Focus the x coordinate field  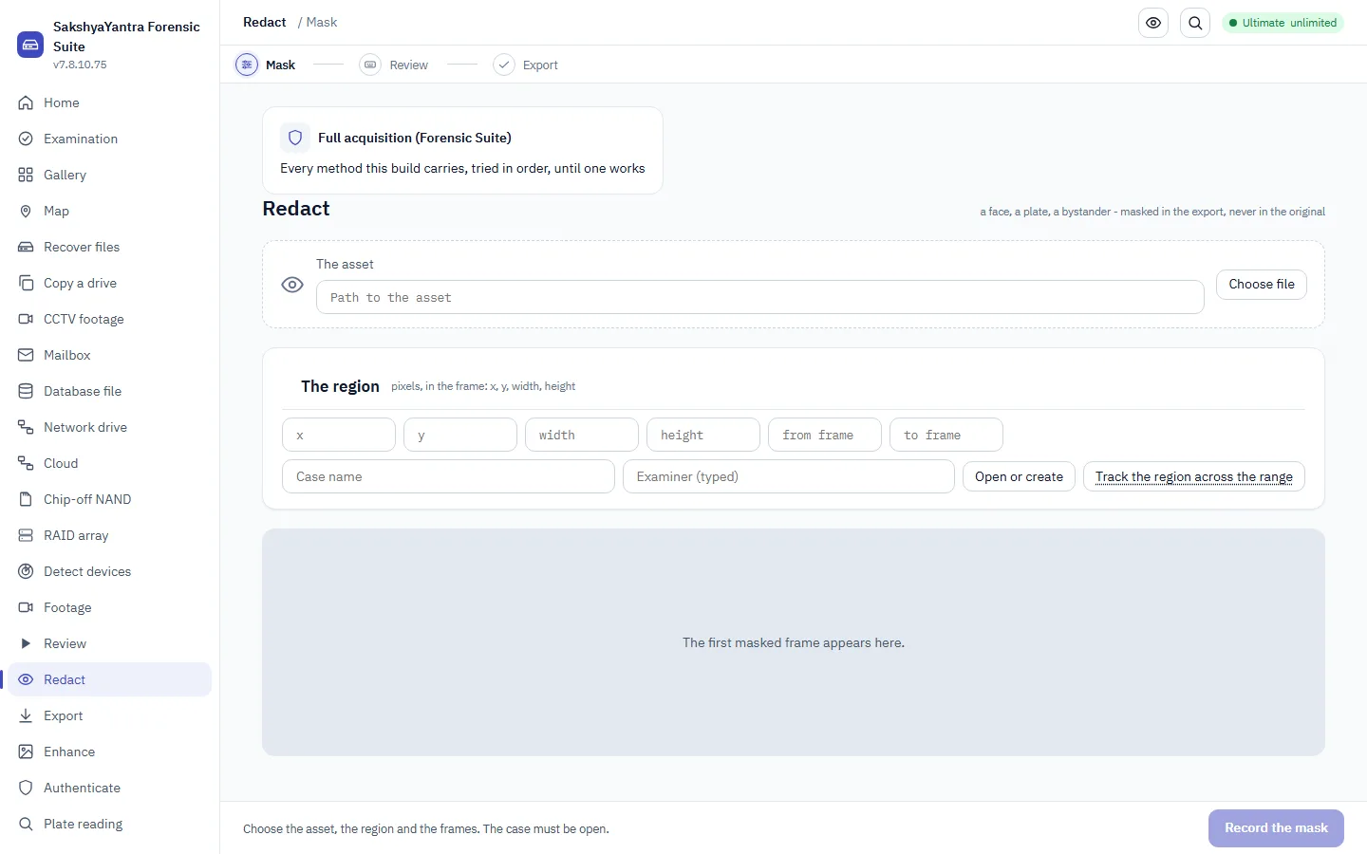click(x=339, y=435)
